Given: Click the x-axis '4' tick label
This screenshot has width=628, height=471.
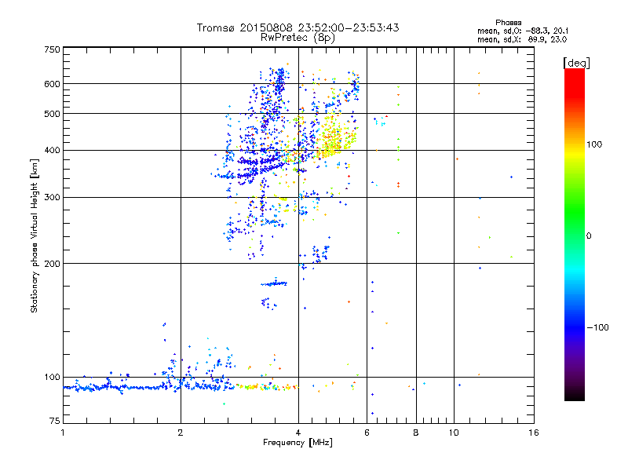Looking at the screenshot, I should (298, 433).
